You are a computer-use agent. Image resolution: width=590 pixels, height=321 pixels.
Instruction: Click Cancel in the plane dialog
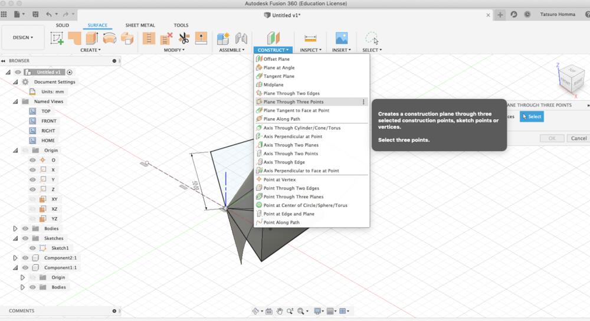[x=578, y=138]
